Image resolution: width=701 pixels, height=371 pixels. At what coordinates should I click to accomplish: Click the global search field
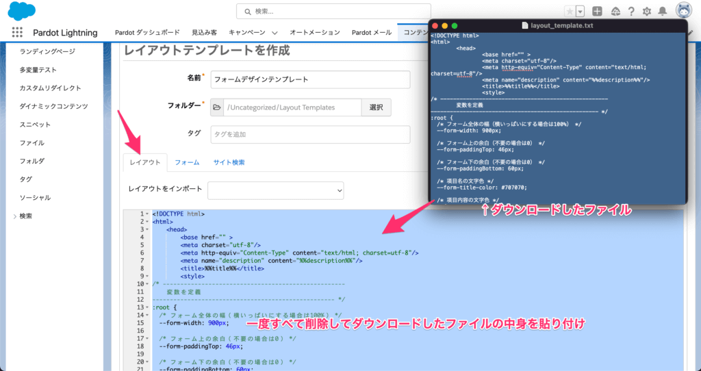333,12
